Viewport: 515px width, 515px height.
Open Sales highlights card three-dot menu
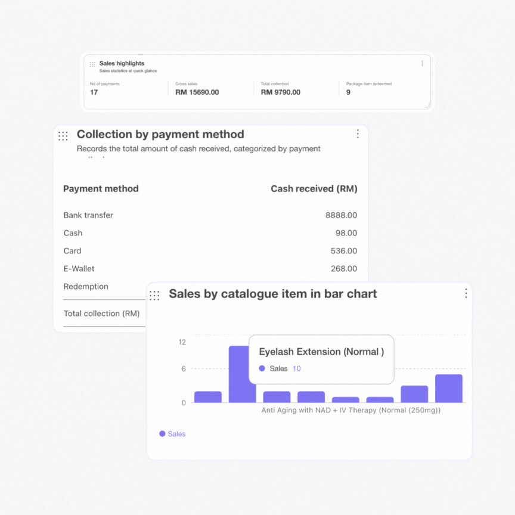point(422,63)
